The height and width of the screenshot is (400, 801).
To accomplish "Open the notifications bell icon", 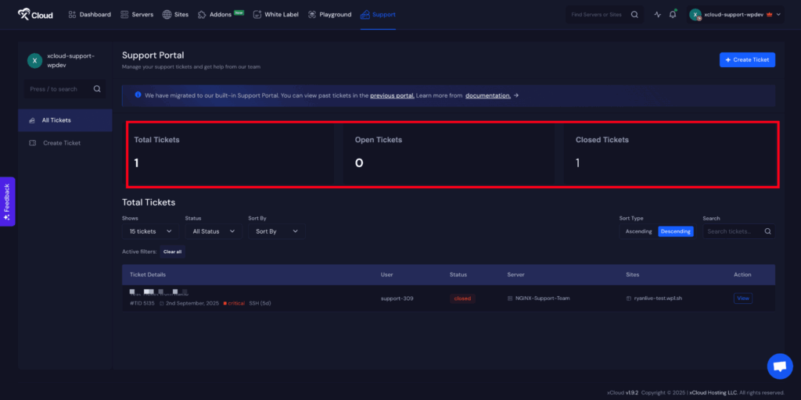I will (x=673, y=14).
